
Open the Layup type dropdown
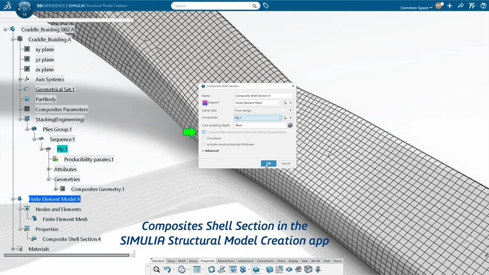tap(263, 111)
